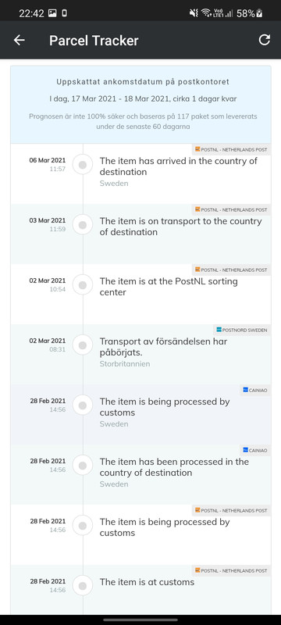The image size is (281, 625).
Task: Tap the image notification icon in status bar
Action: 52,13
